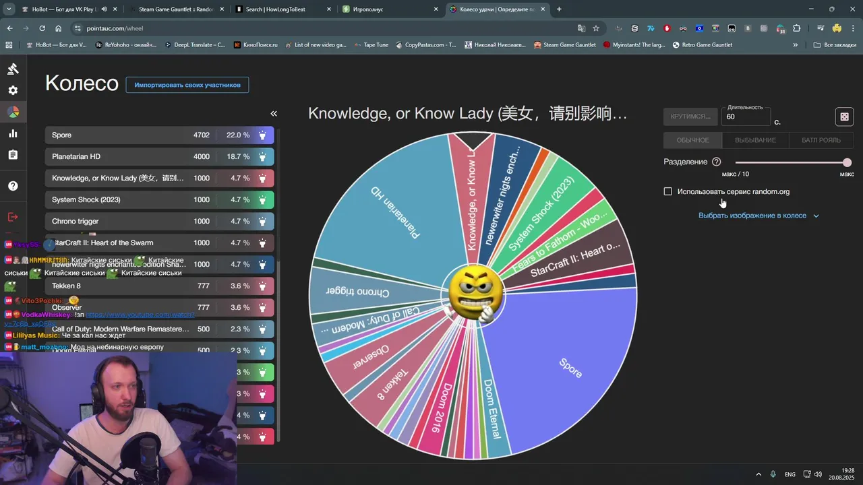Click highlight flashlight icon for Planetarian HD
This screenshot has width=863, height=485.
[262, 156]
